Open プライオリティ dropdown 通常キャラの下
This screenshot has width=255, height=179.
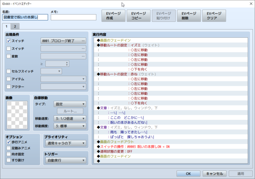(x=66, y=143)
